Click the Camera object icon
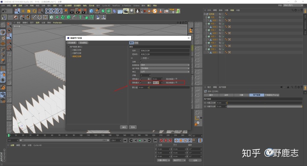This screenshot has width=307, height=166. tap(126, 11)
